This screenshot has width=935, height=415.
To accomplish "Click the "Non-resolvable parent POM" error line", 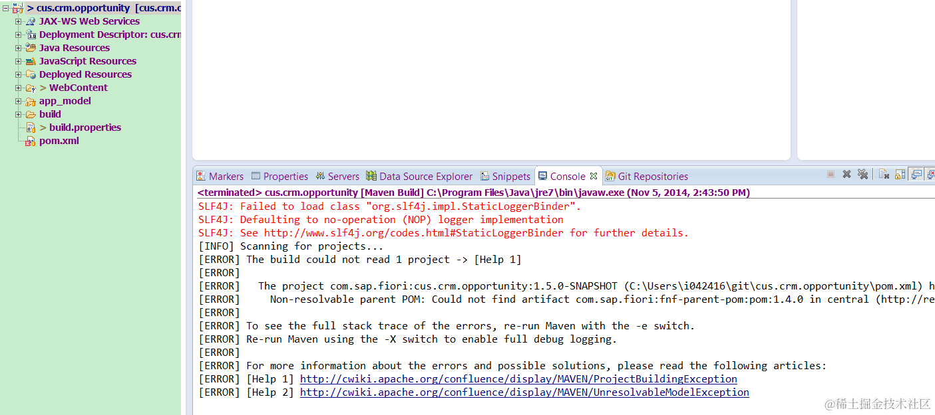I will (x=566, y=299).
